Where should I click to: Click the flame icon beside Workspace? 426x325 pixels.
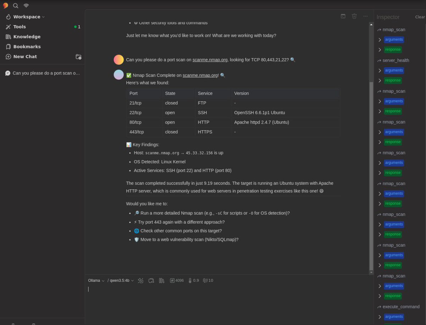8,17
